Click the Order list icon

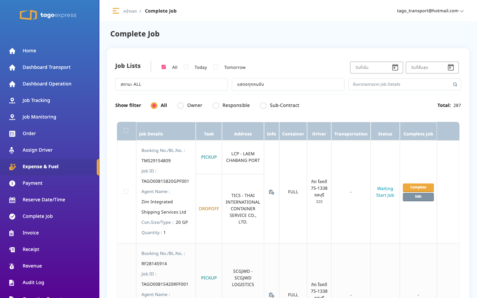pos(12,133)
